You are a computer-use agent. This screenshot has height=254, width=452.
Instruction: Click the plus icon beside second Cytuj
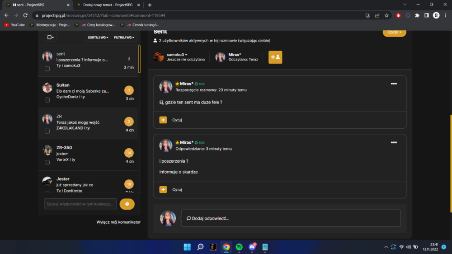tap(163, 189)
